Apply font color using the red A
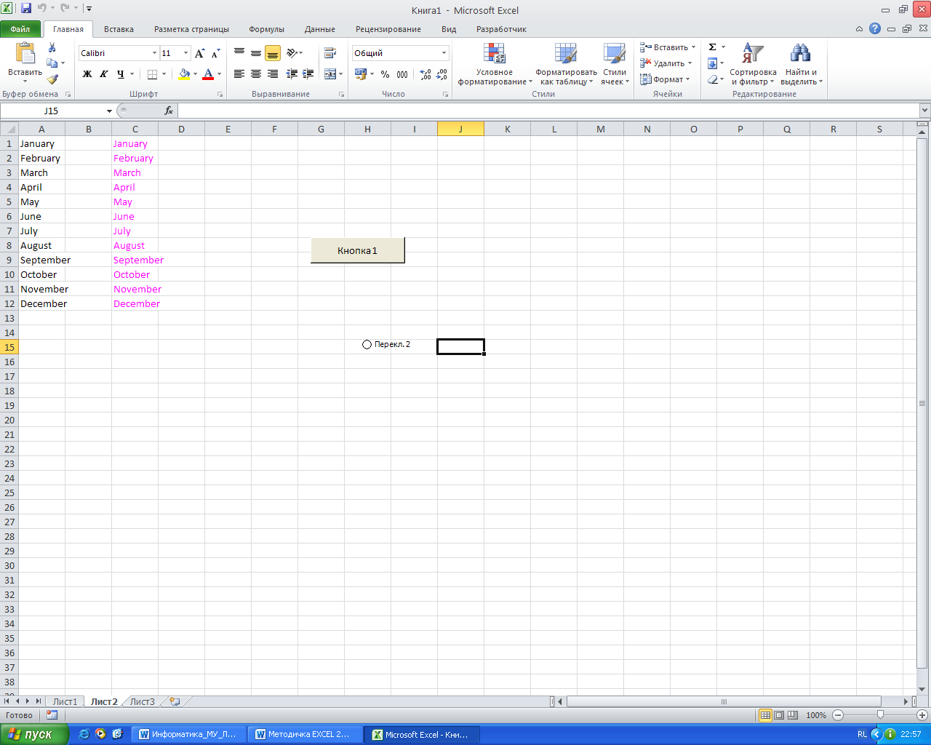 pos(209,74)
